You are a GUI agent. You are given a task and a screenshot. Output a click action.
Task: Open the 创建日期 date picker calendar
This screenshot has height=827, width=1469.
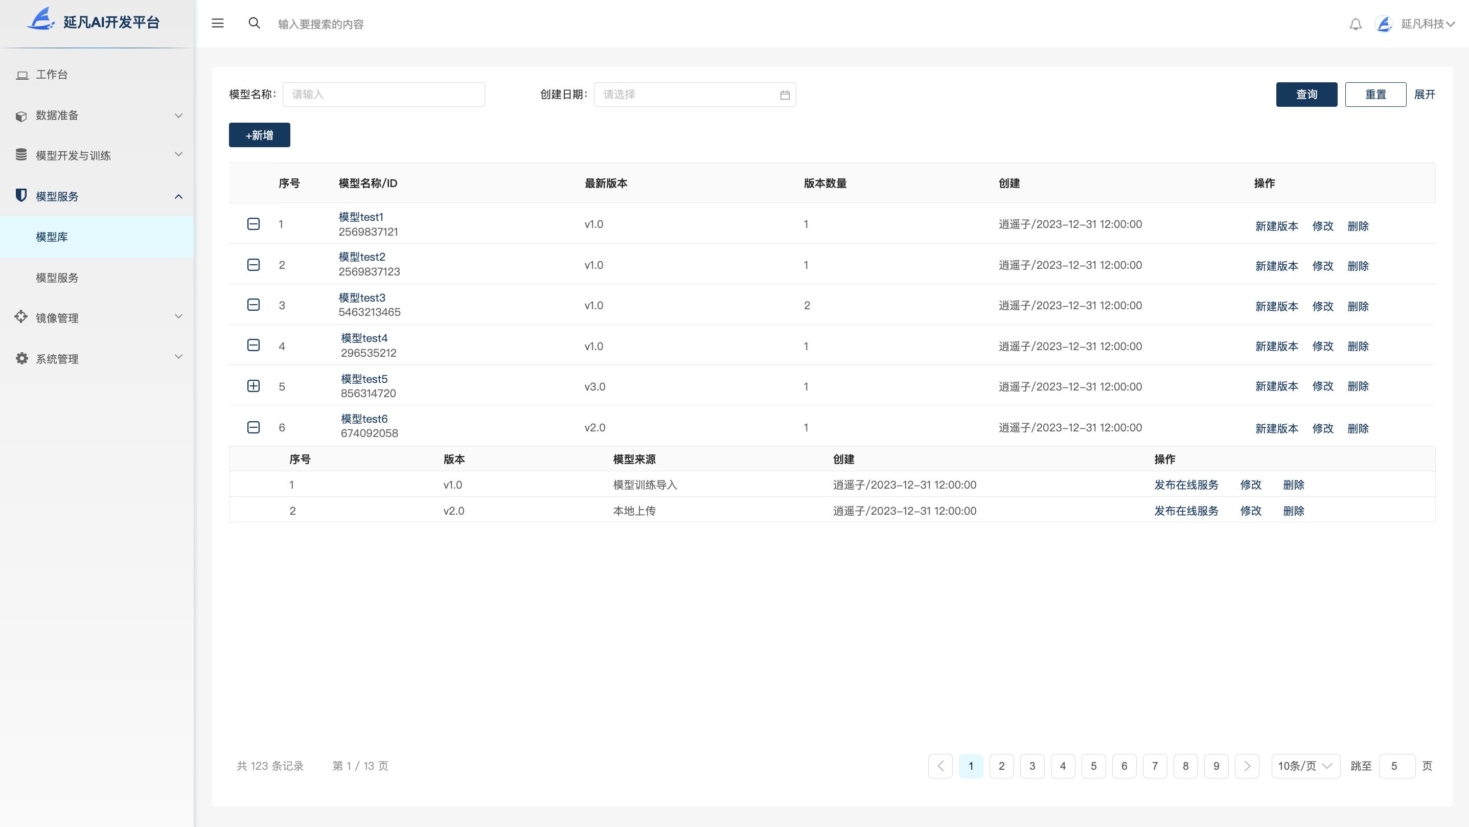click(784, 95)
